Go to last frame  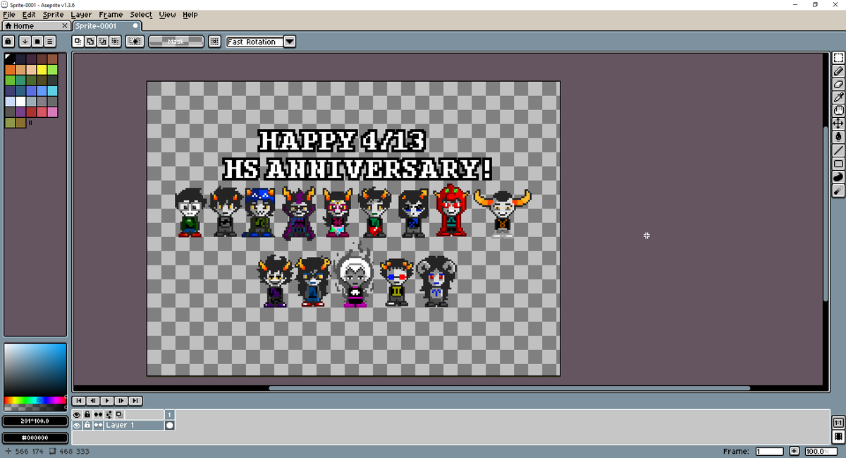(x=136, y=401)
